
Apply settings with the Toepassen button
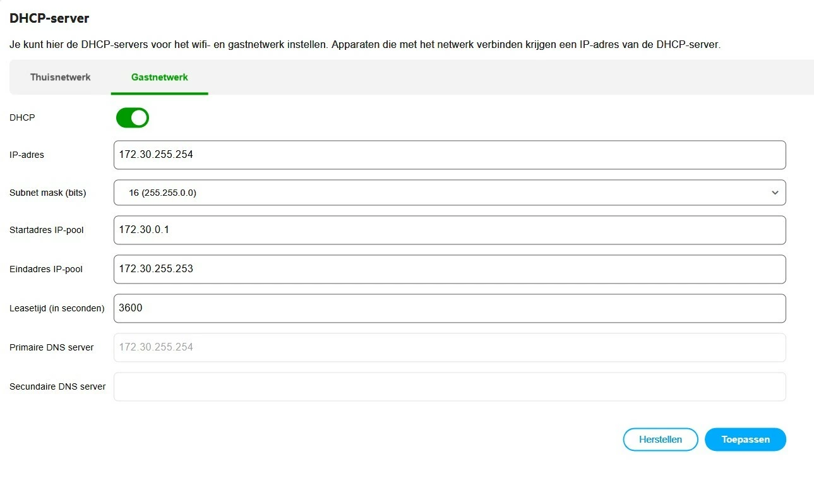745,440
